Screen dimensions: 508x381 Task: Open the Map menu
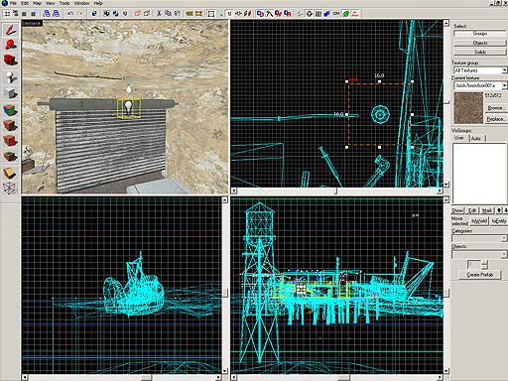pos(37,3)
